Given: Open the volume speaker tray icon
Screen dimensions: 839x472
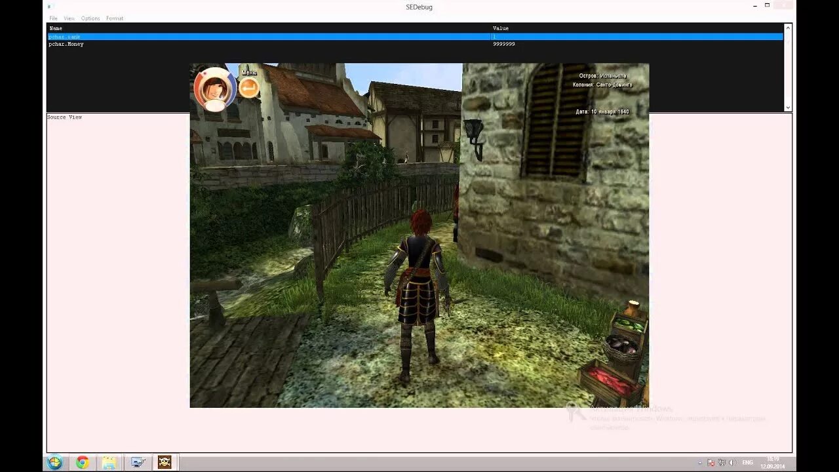Looking at the screenshot, I should 732,463.
